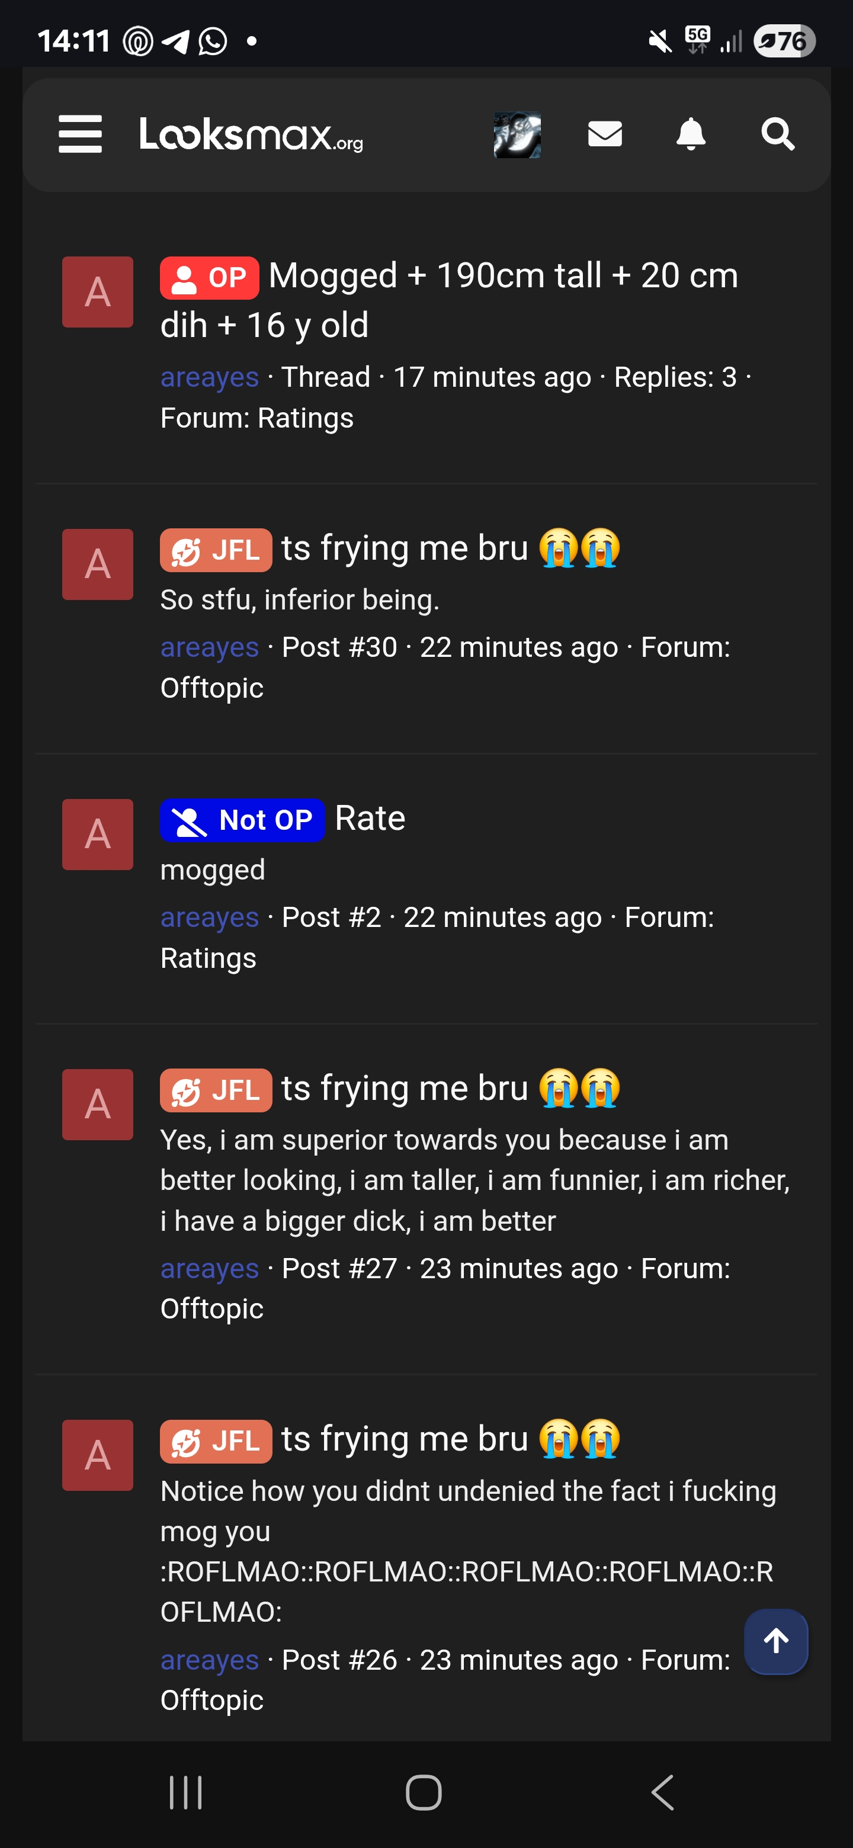The image size is (853, 1848).
Task: Open the "Rate" thread title
Action: point(370,819)
